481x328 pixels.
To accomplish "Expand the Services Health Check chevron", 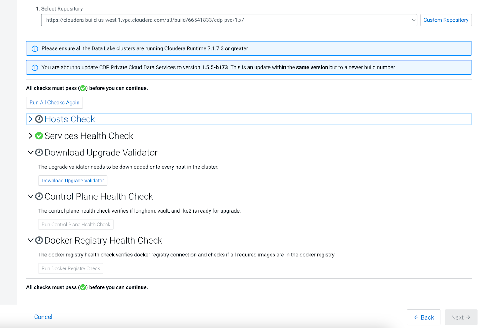I will click(x=30, y=136).
